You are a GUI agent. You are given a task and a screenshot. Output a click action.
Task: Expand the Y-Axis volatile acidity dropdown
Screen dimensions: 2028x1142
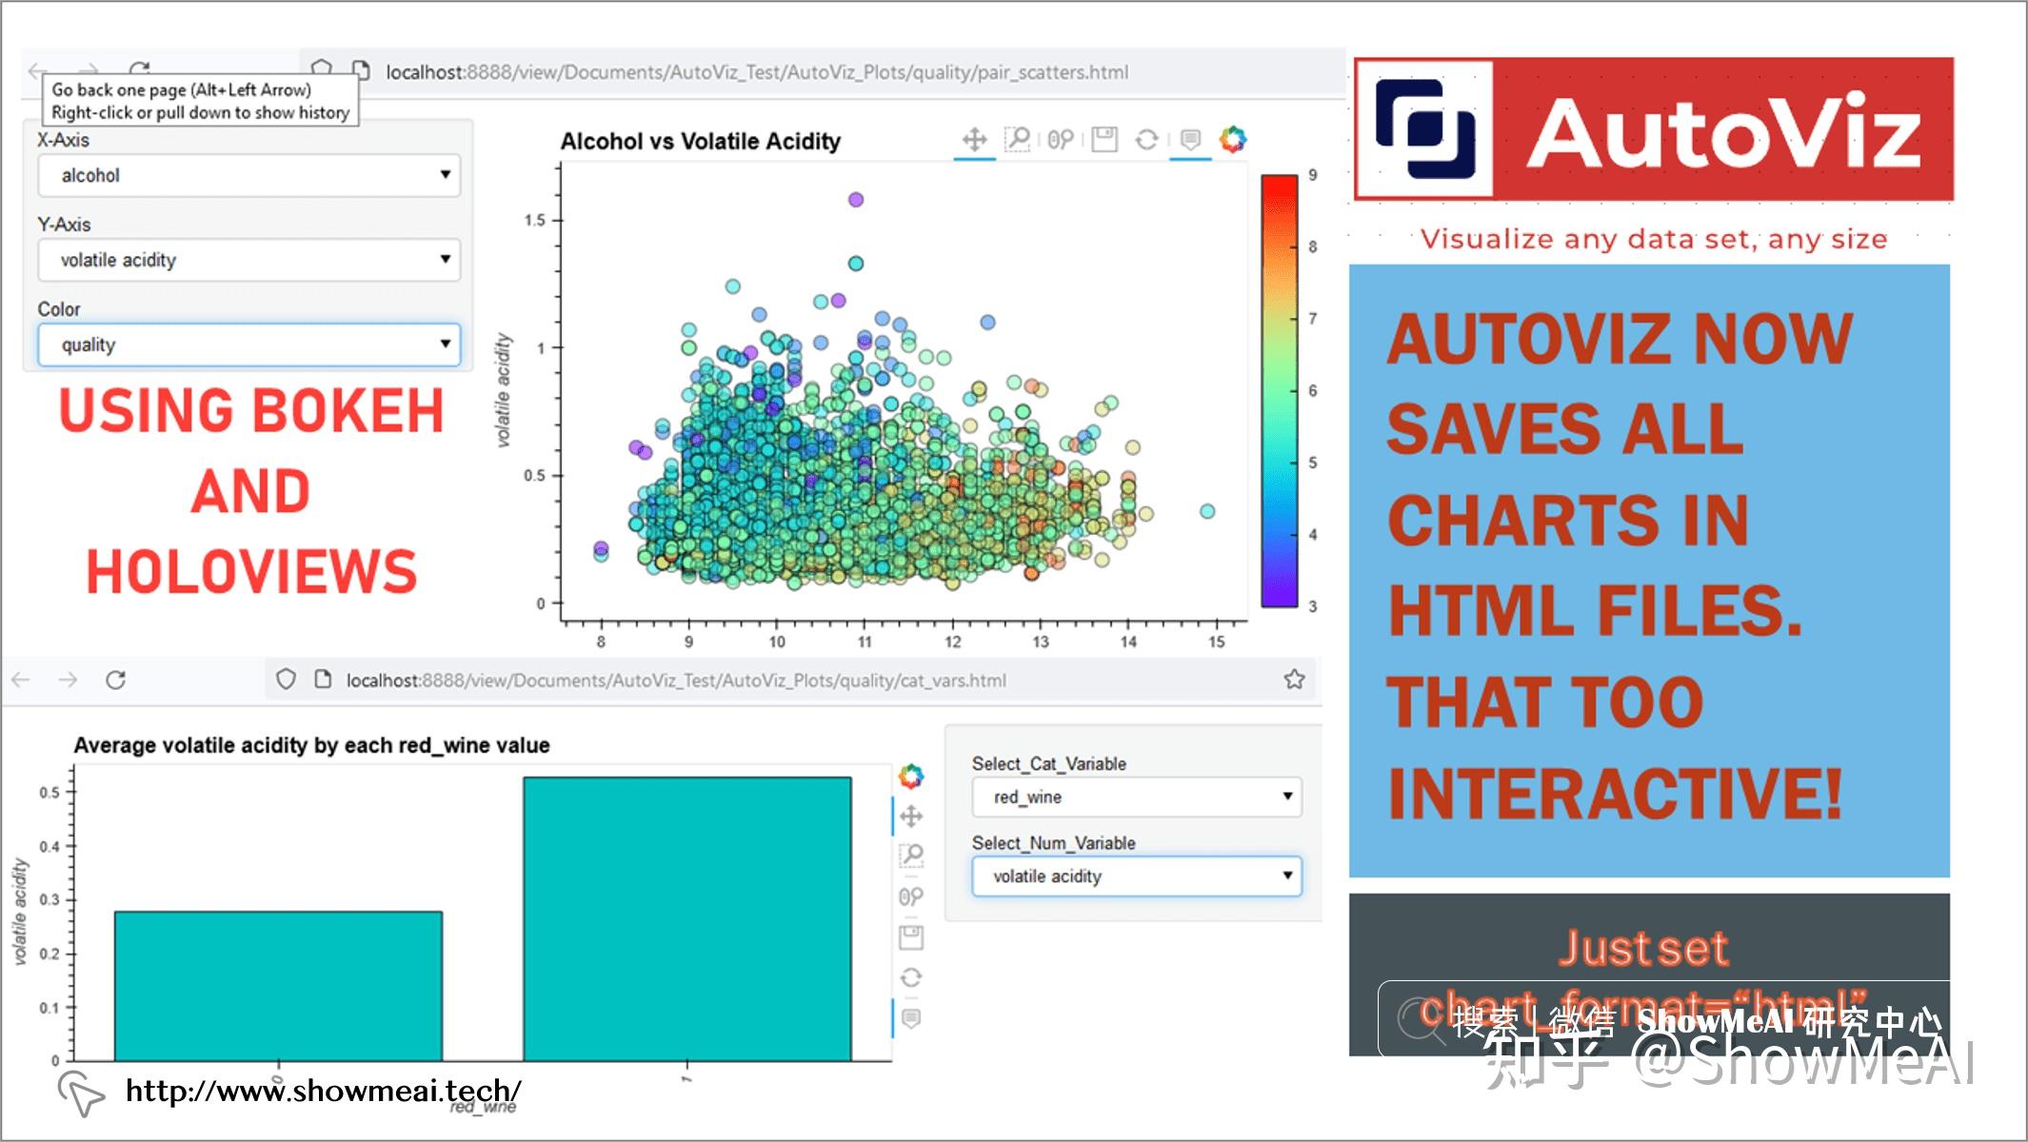(x=249, y=260)
